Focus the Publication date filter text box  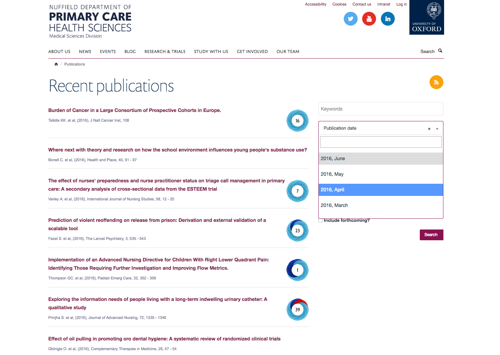point(381,142)
